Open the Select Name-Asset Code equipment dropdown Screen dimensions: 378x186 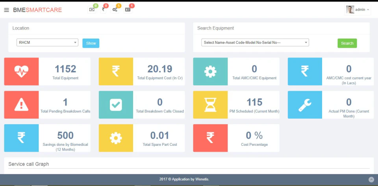pos(255,43)
